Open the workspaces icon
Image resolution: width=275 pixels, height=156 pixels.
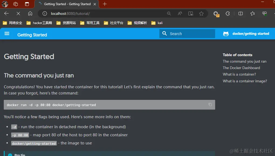16,4
